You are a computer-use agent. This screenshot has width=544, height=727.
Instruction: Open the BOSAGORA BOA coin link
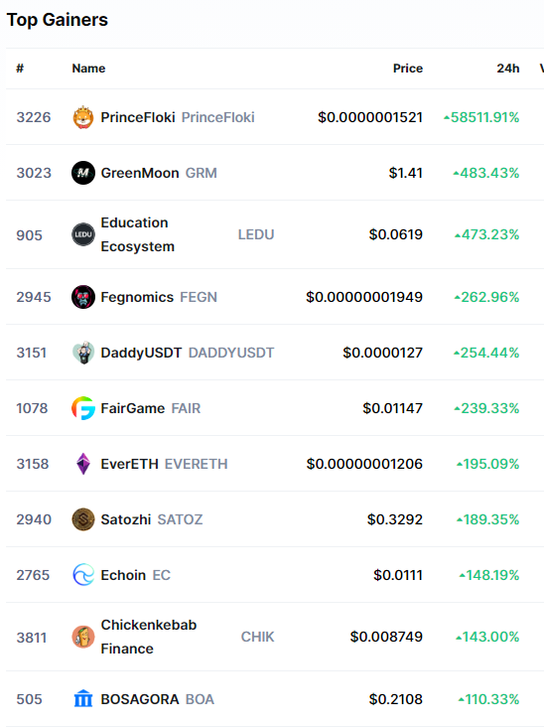pyautogui.click(x=158, y=699)
